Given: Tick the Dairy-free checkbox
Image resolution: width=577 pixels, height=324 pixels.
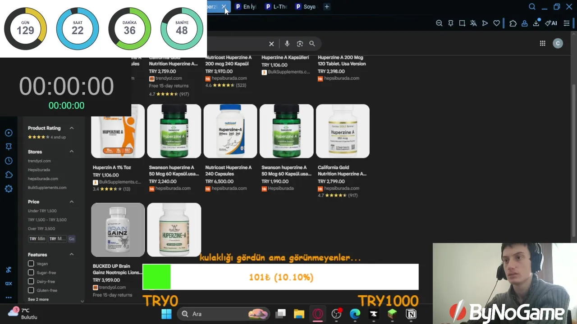Looking at the screenshot, I should tap(31, 281).
